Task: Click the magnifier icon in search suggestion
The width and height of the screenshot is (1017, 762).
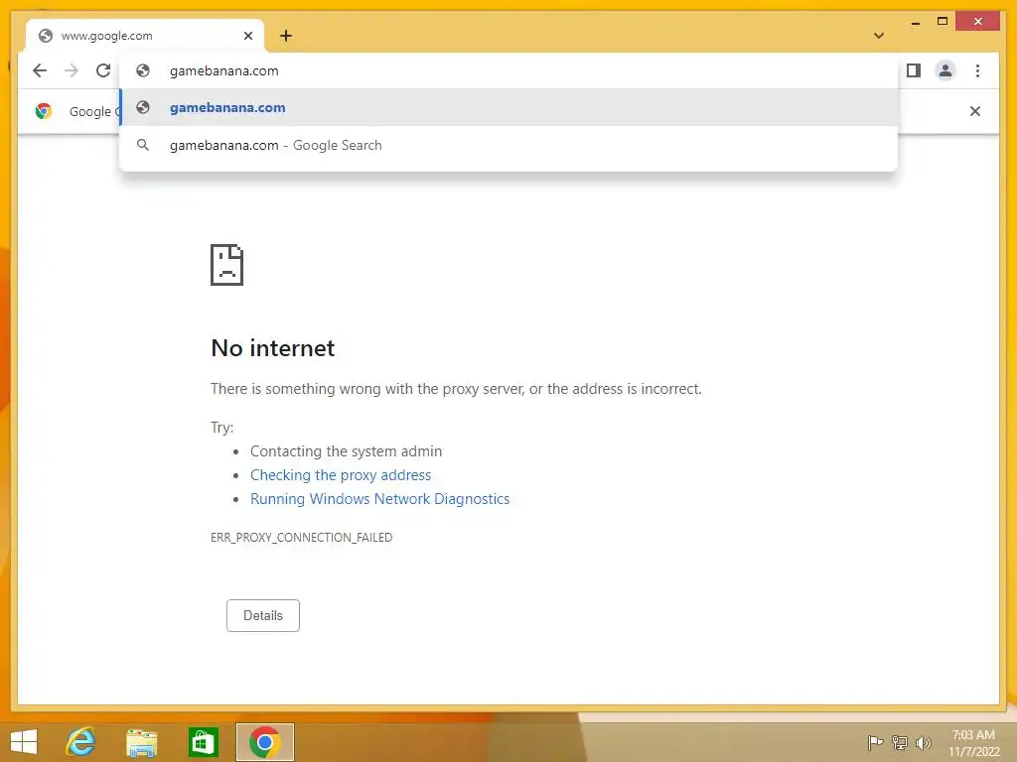Action: click(x=143, y=145)
